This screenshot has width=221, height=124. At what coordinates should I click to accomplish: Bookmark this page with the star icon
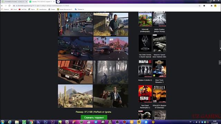(200, 6)
